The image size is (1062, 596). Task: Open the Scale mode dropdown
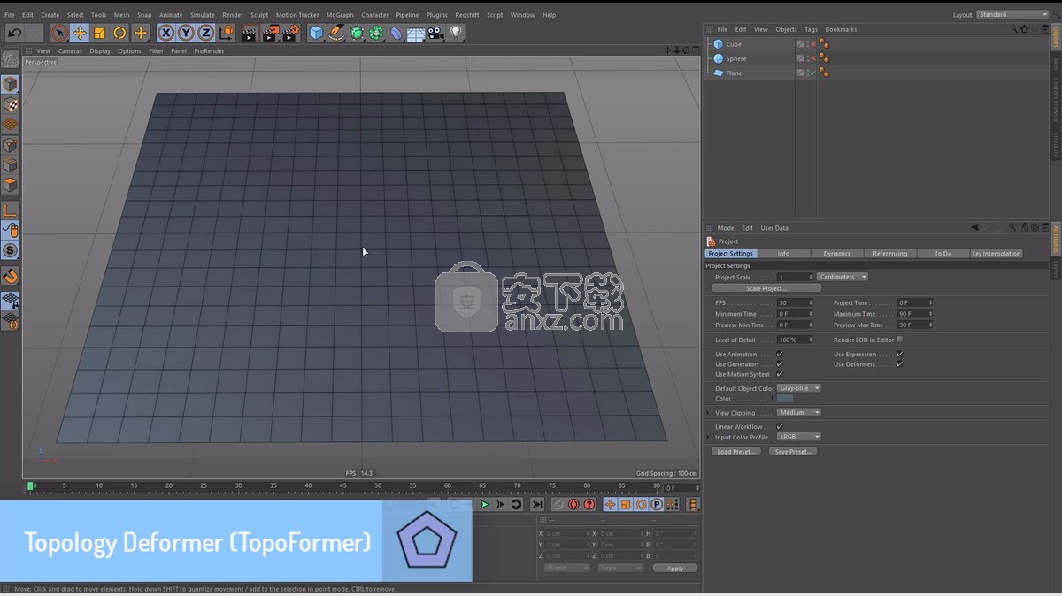point(620,568)
